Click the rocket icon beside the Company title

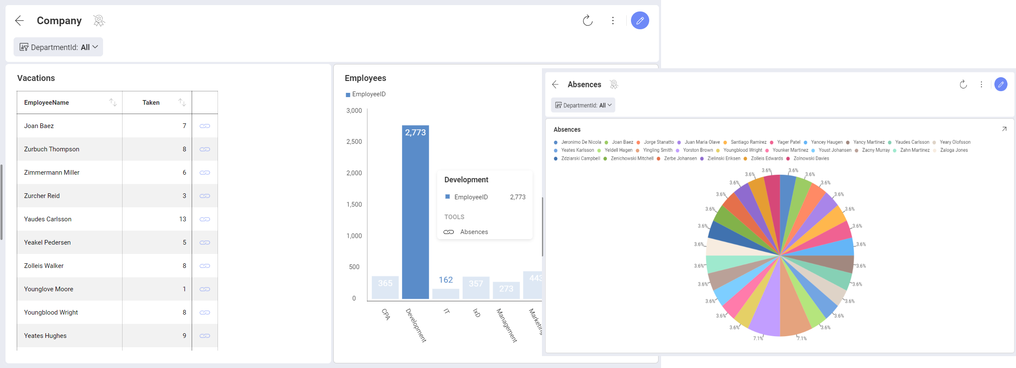pos(99,20)
